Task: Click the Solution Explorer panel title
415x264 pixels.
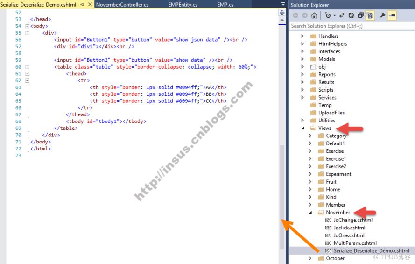Action: coord(309,5)
